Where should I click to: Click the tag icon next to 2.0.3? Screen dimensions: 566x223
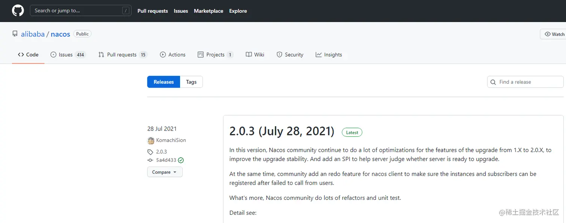(150, 152)
